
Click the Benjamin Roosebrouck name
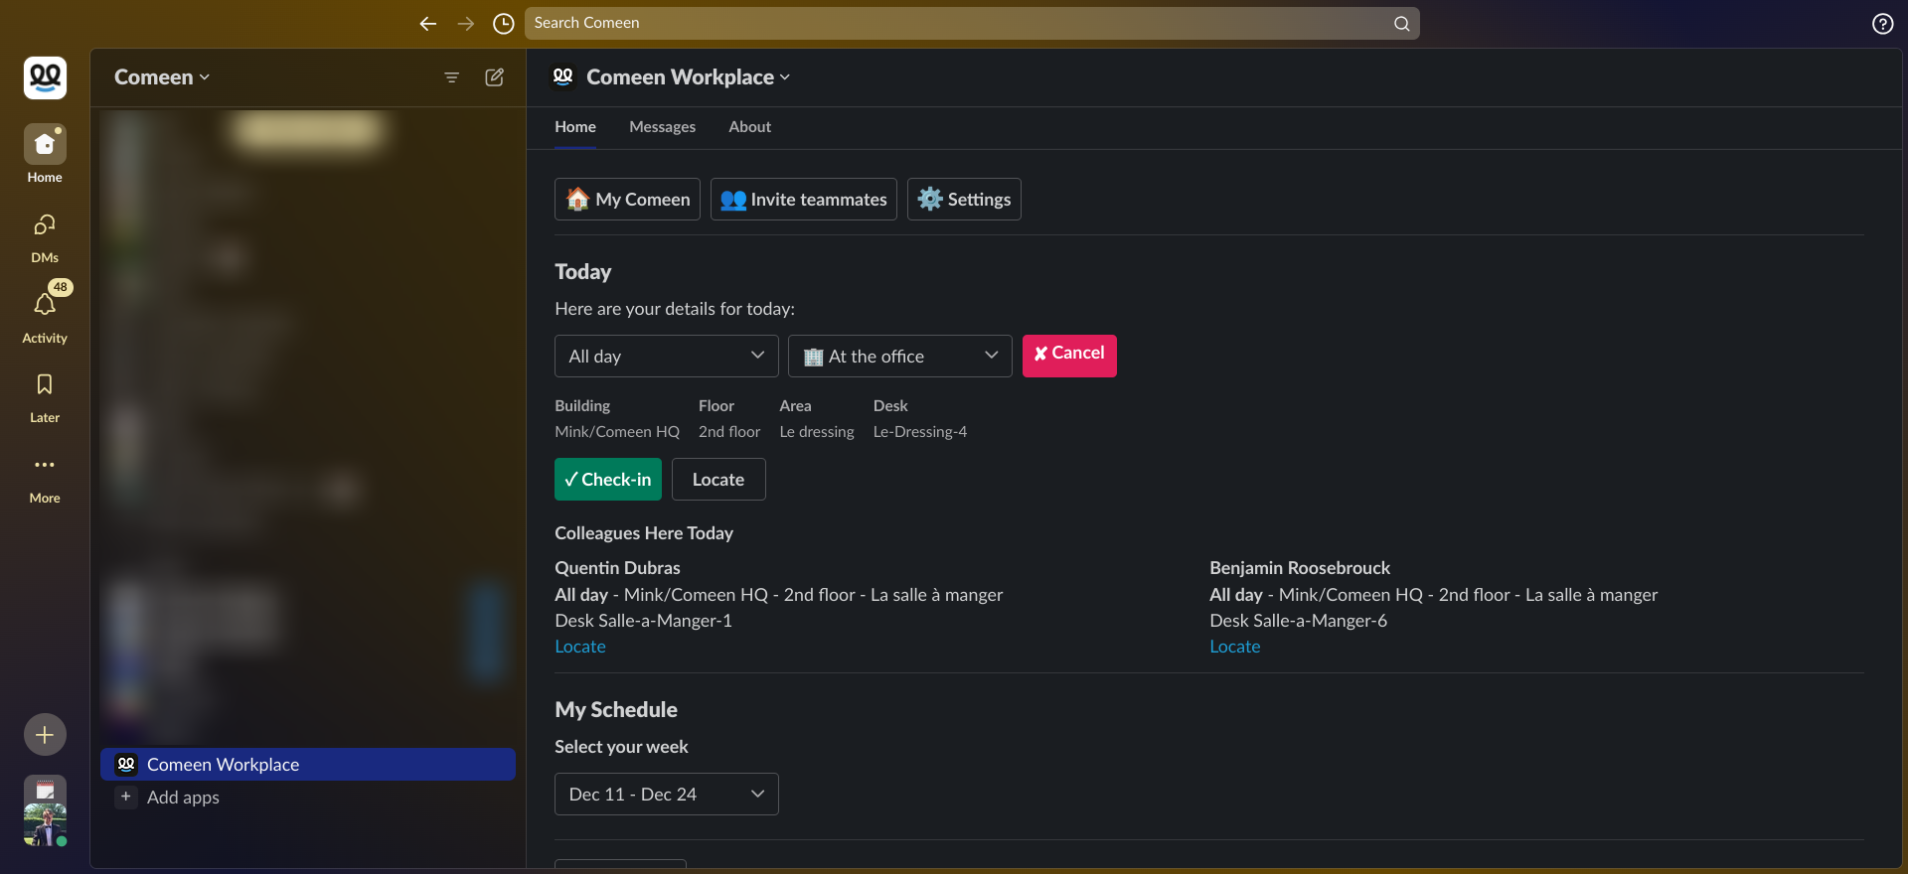(1300, 568)
